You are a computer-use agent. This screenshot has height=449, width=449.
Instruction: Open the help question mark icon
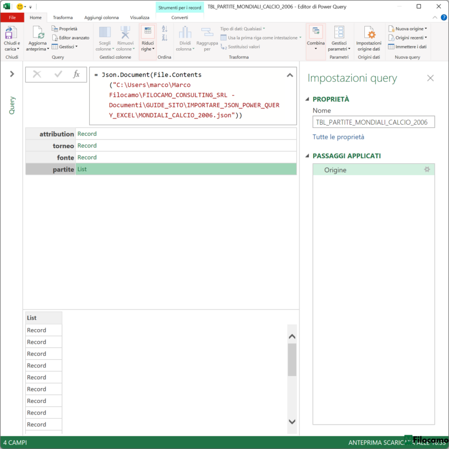click(x=444, y=18)
